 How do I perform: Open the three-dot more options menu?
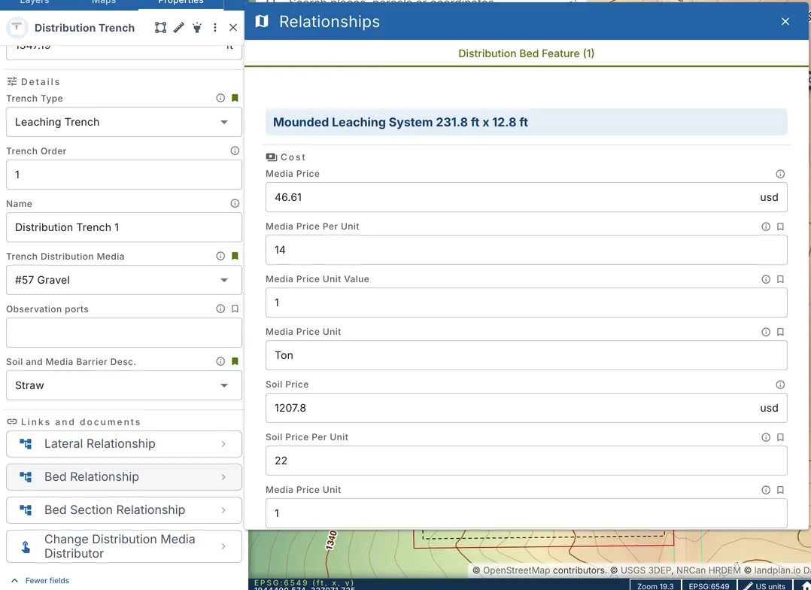(215, 27)
